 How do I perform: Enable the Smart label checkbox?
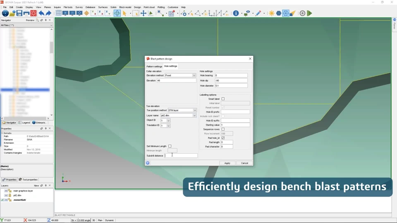point(223,99)
